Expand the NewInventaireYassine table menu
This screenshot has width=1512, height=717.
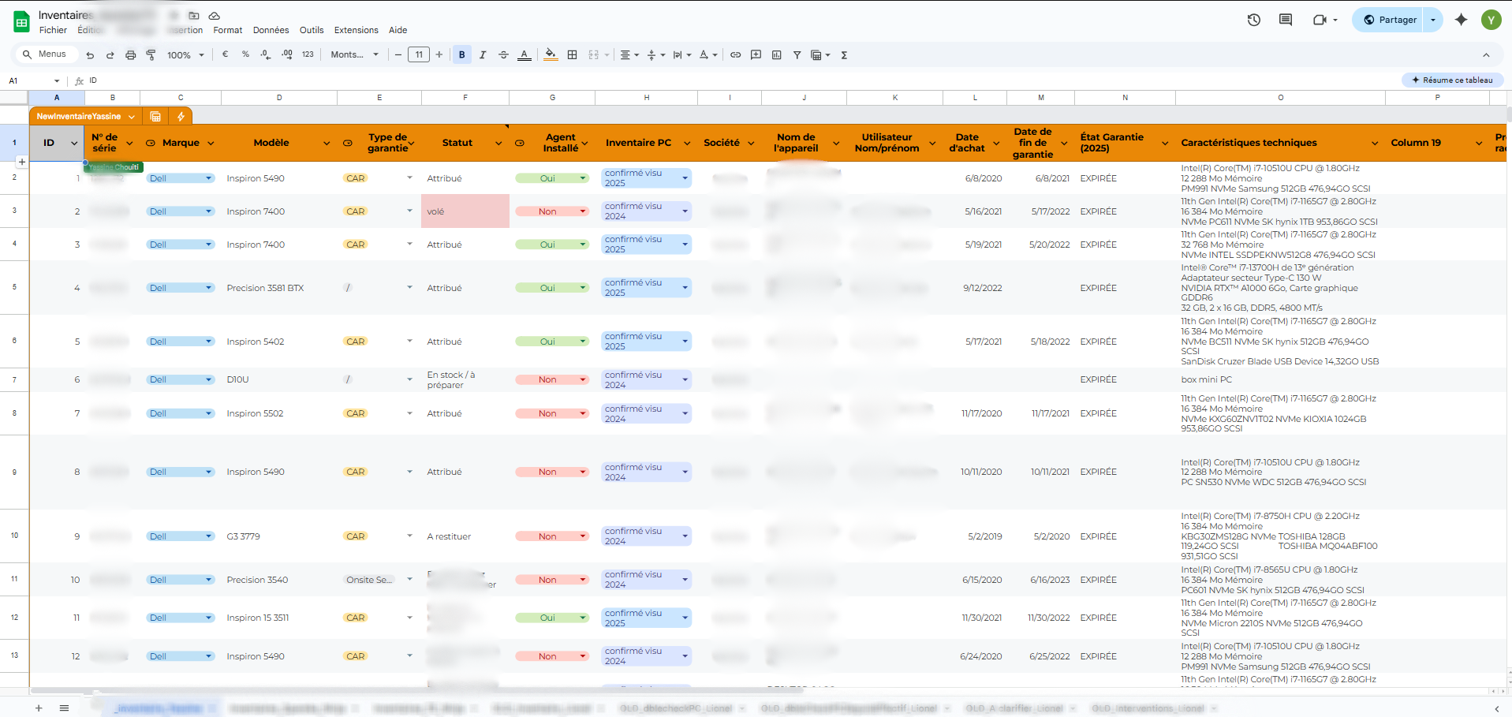tap(132, 117)
